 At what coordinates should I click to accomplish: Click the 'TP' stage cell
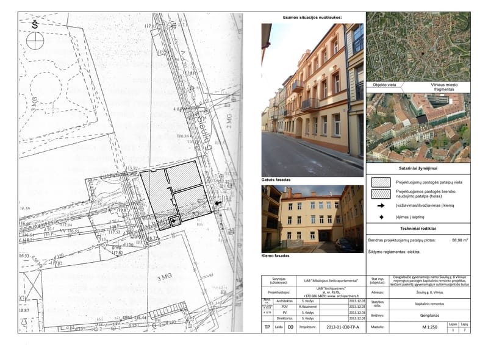tap(267, 327)
